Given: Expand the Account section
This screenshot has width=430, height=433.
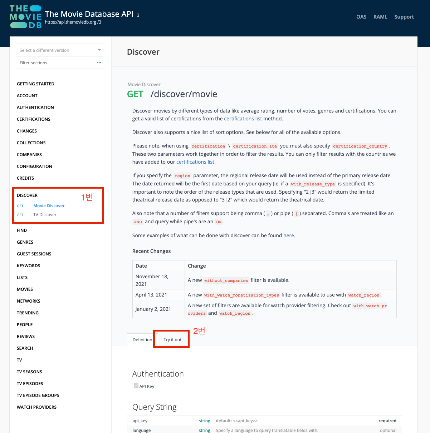Looking at the screenshot, I should pos(27,96).
